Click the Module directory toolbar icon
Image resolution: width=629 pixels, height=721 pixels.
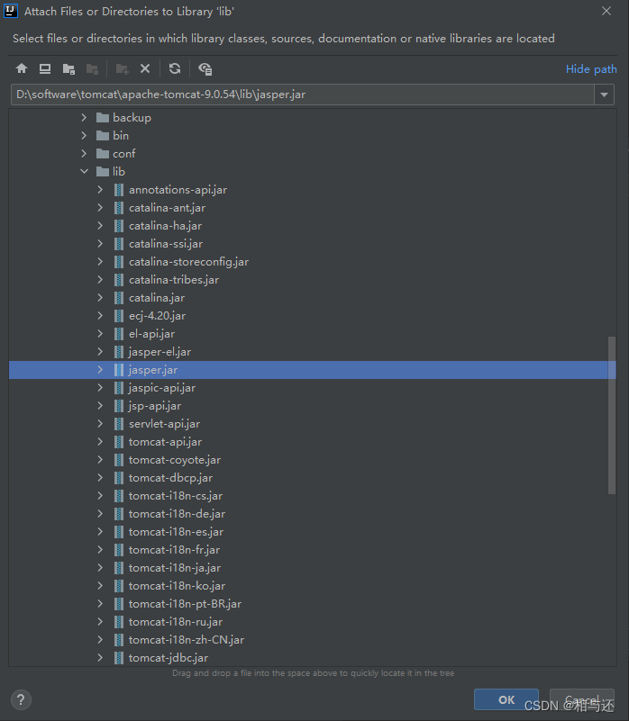(92, 69)
